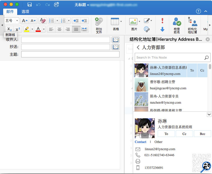Screen dimensions: 212x174
Task: Increase font size with the A up button
Action: click(25, 21)
